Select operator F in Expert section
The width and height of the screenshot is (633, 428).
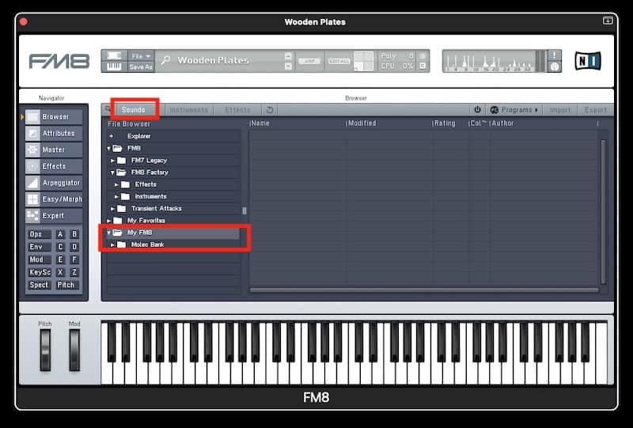(74, 259)
